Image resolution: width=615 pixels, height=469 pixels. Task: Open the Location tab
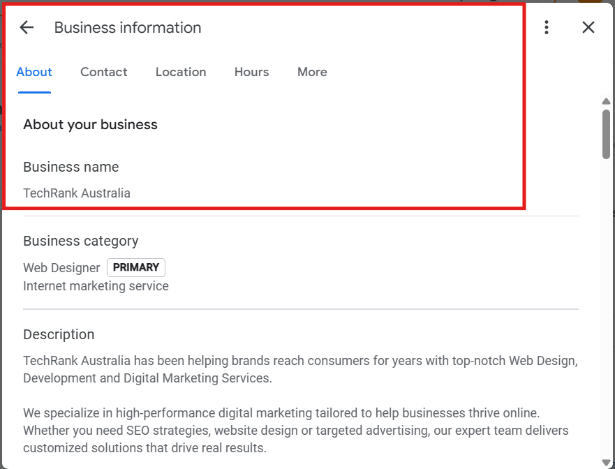[181, 72]
